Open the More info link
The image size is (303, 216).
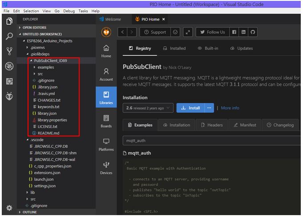click(230, 108)
